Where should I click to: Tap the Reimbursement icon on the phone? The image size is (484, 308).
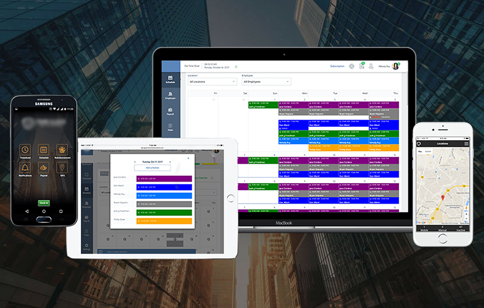coord(62,150)
